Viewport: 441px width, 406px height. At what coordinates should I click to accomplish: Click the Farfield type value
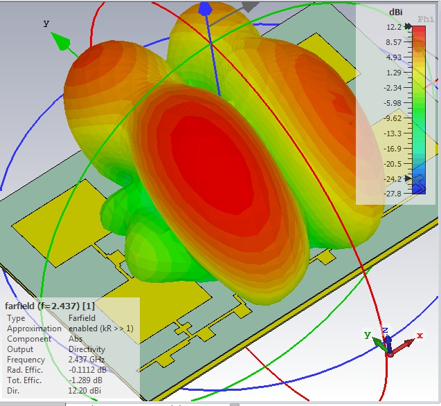[x=82, y=318]
